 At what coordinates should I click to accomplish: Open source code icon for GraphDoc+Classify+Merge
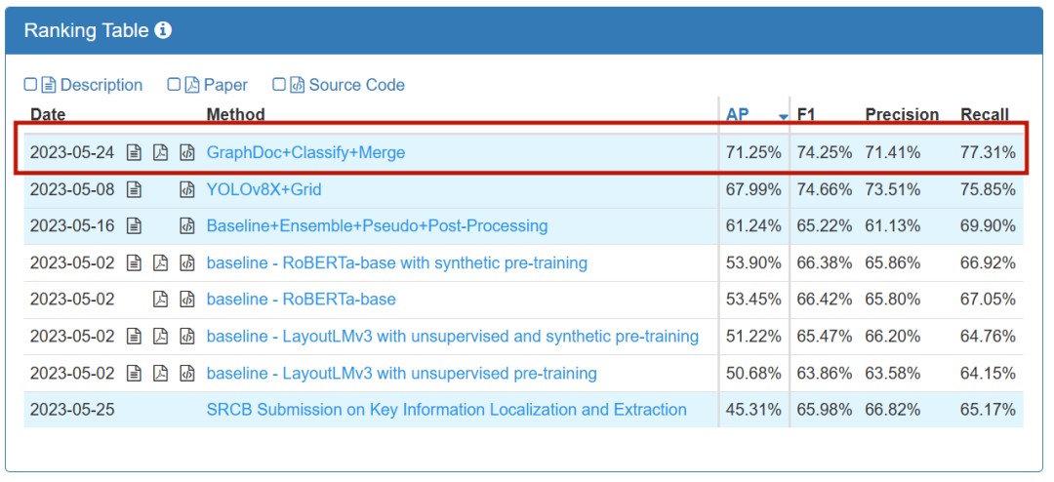click(187, 152)
